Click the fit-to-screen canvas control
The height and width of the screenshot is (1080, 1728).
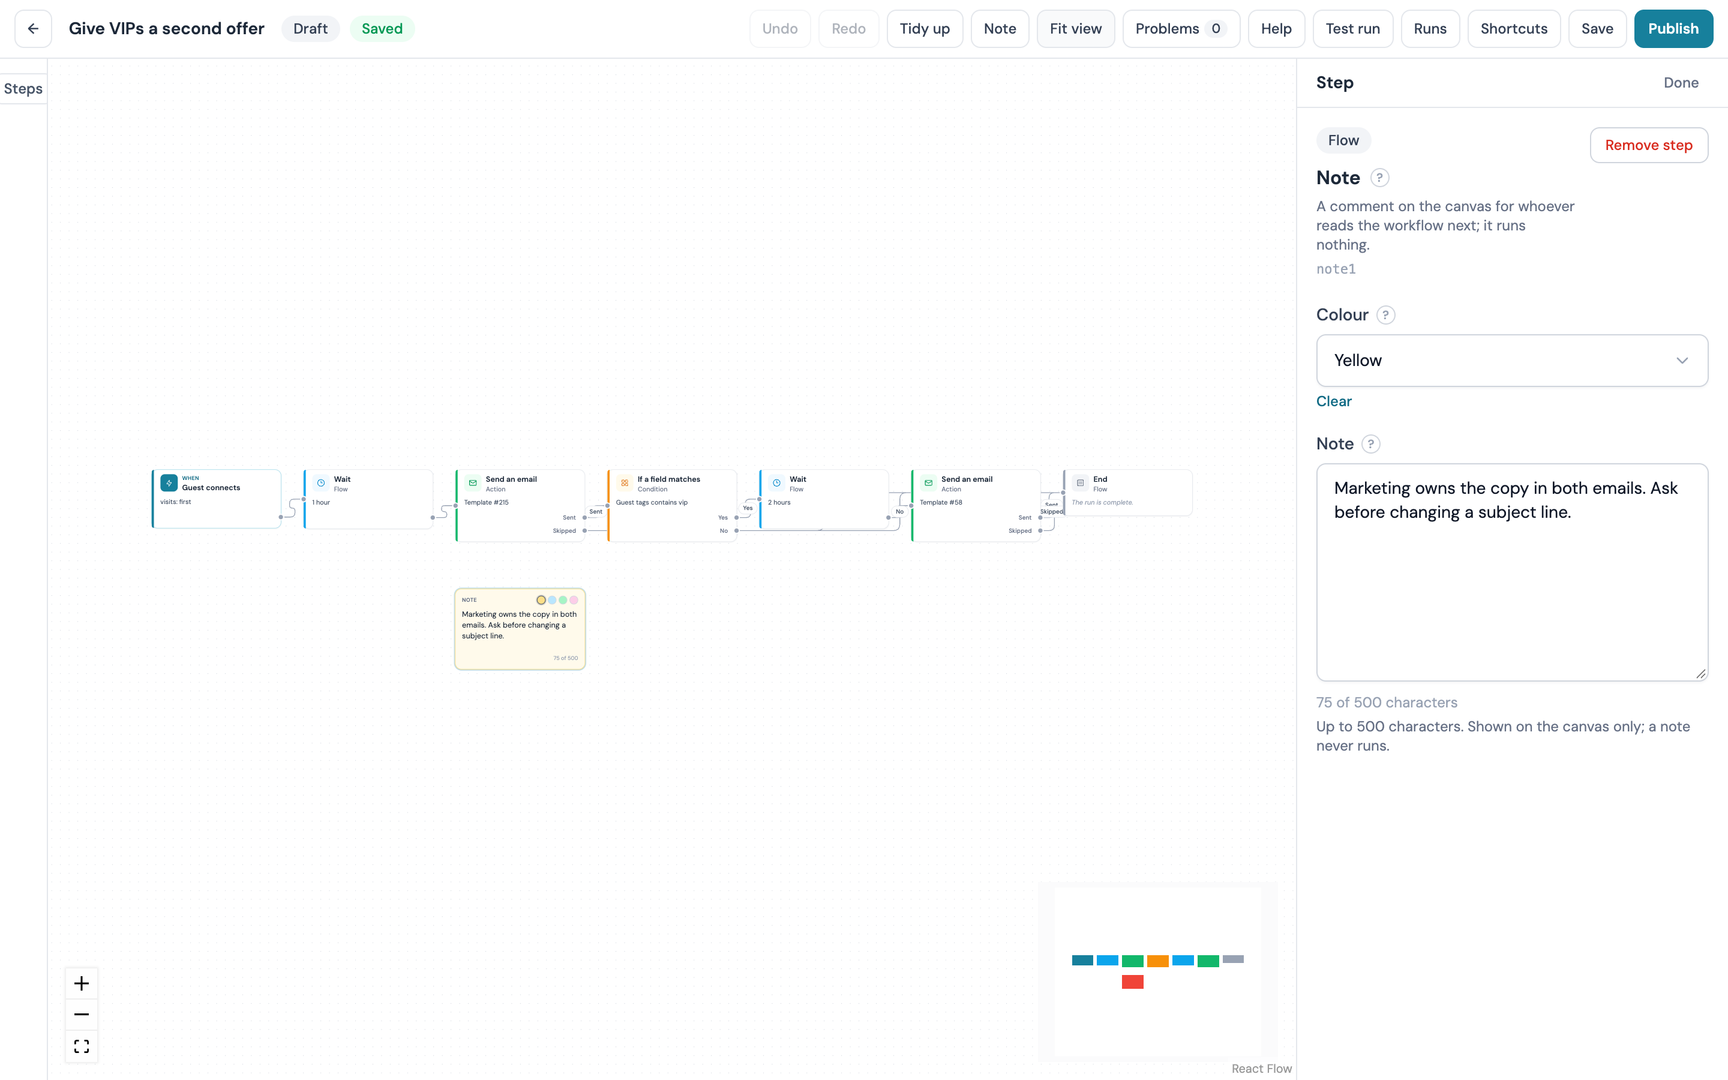(x=82, y=1046)
